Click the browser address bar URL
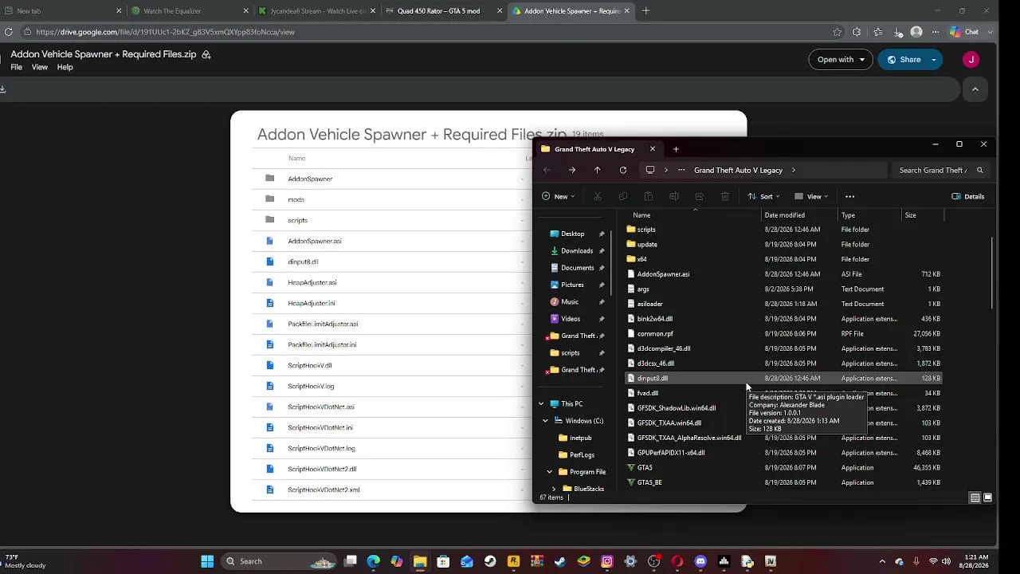 pos(165,32)
